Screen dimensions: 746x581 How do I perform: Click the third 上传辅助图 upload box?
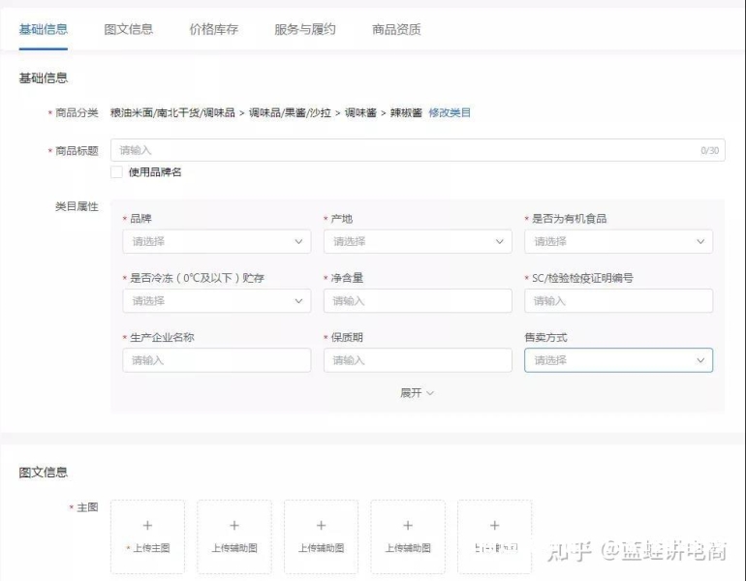(x=407, y=536)
